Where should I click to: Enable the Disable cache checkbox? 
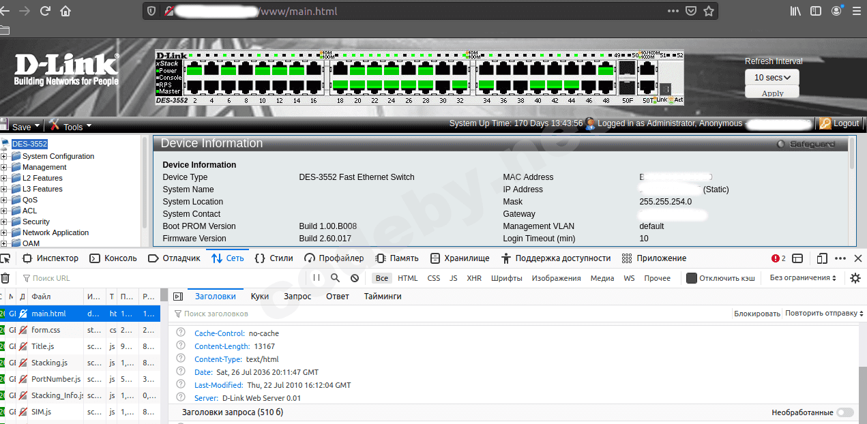[692, 278]
